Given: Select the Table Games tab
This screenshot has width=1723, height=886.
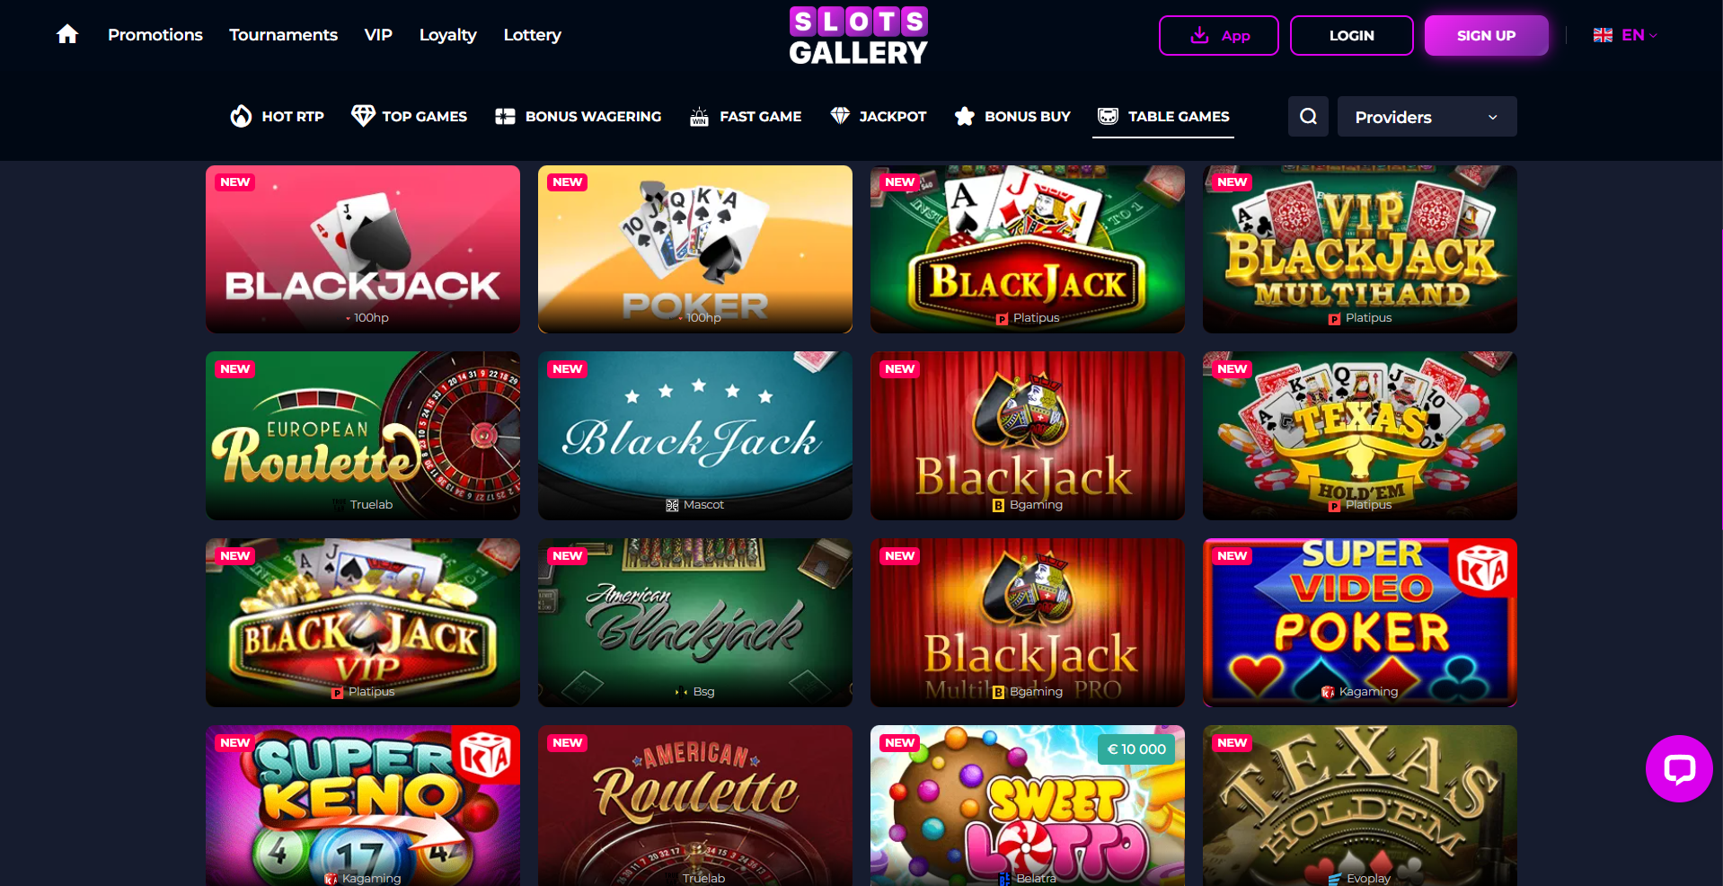Looking at the screenshot, I should (1163, 117).
